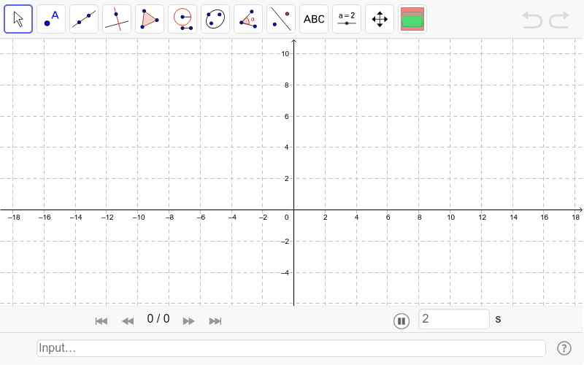The height and width of the screenshot is (365, 584).
Task: Click the seconds unit label s
Action: pyautogui.click(x=498, y=319)
